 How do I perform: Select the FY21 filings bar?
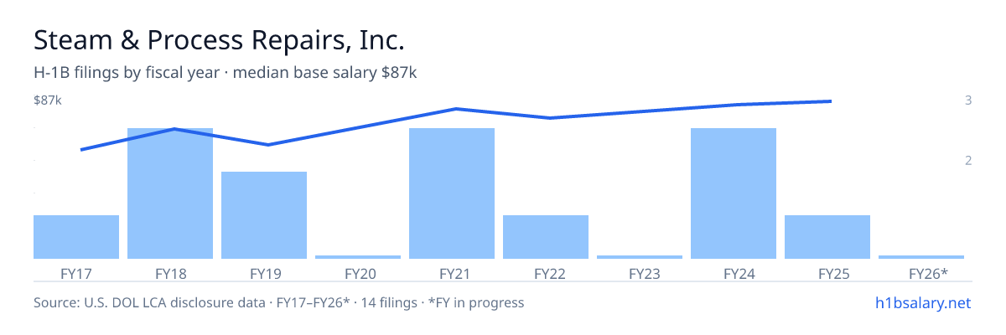tap(452, 193)
